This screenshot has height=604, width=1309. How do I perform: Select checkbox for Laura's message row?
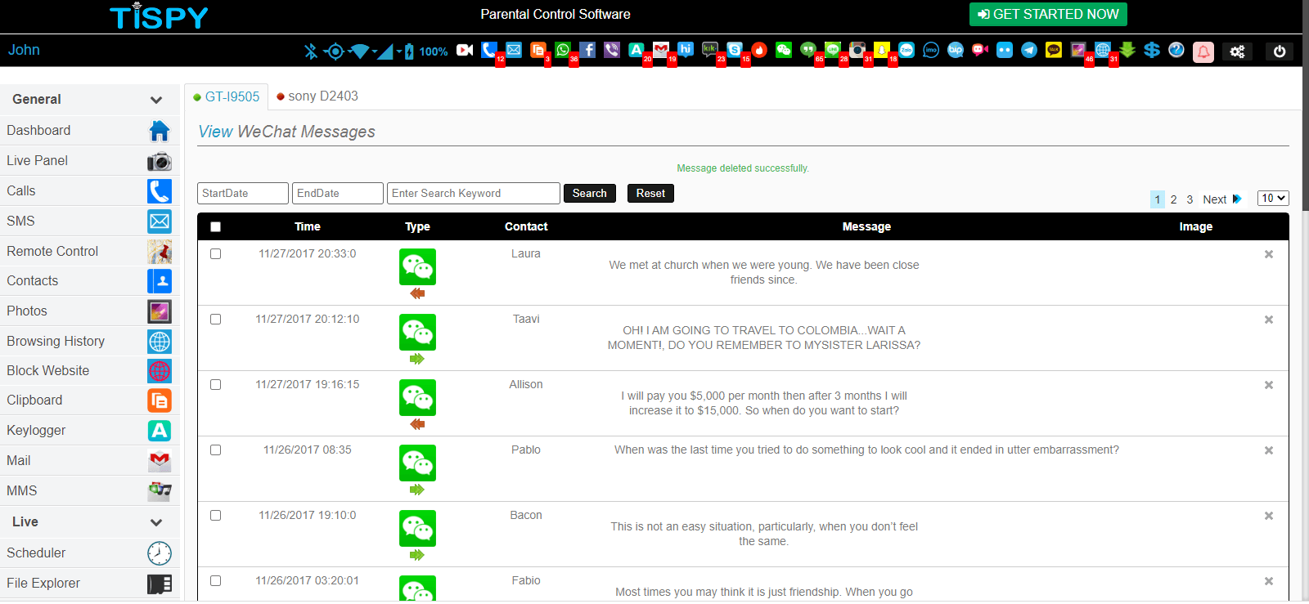click(x=216, y=254)
